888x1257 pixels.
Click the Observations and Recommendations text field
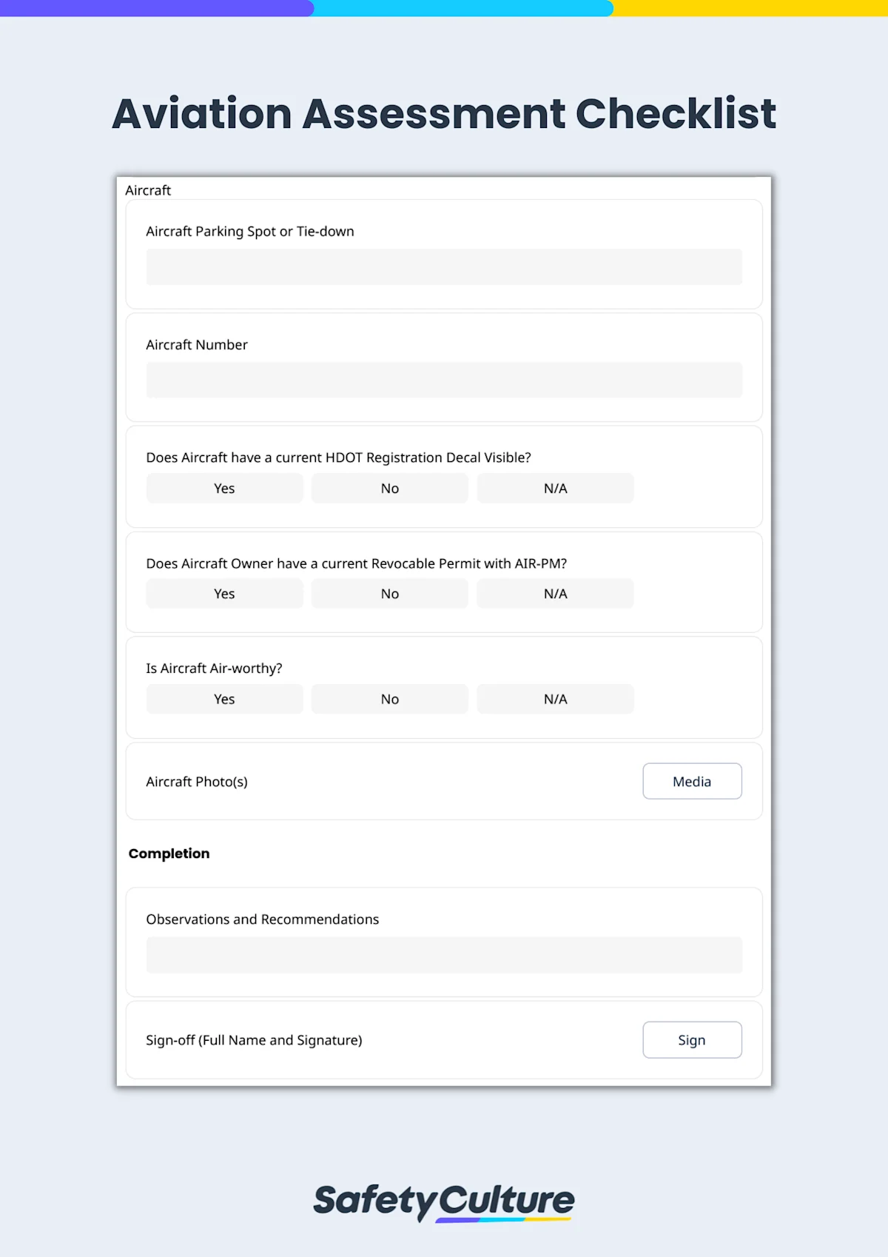pos(444,955)
